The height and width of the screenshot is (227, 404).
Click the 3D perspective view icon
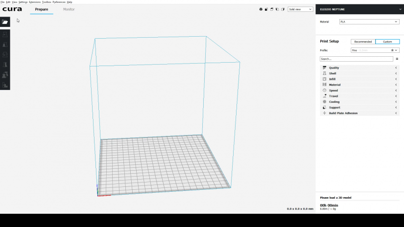point(261,9)
